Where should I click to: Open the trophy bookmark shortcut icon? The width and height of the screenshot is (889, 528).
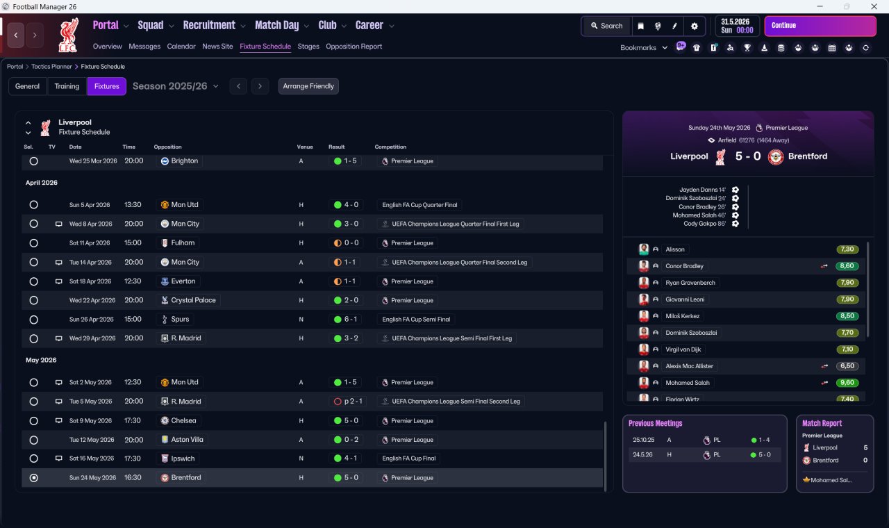click(x=747, y=48)
